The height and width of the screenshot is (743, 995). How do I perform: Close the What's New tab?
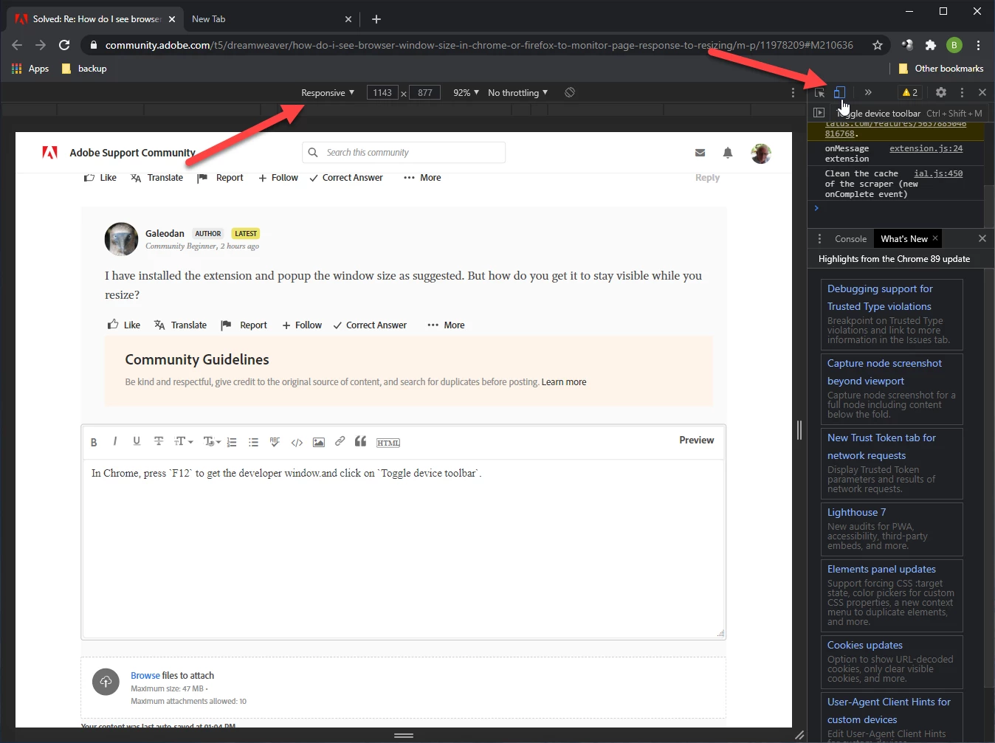935,238
